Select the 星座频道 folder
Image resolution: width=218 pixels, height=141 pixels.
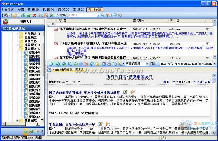tap(30, 38)
